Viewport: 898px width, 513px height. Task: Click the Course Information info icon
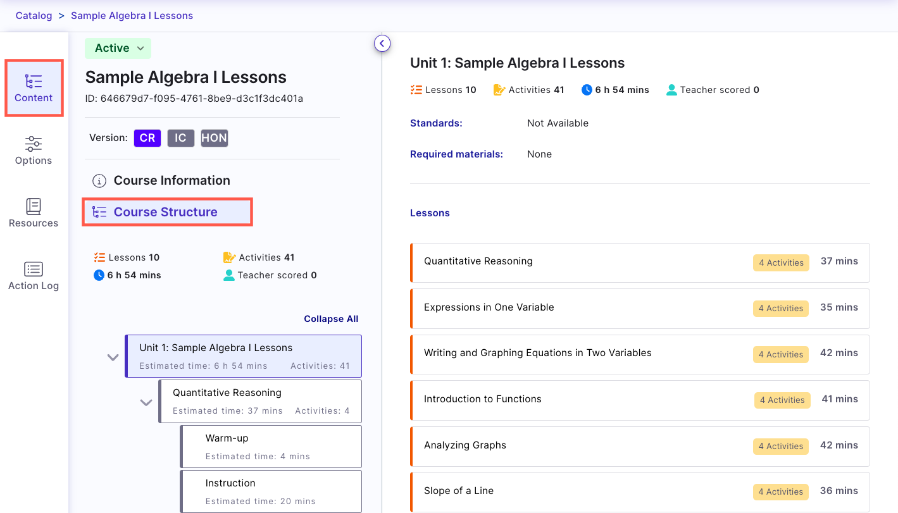pyautogui.click(x=99, y=180)
